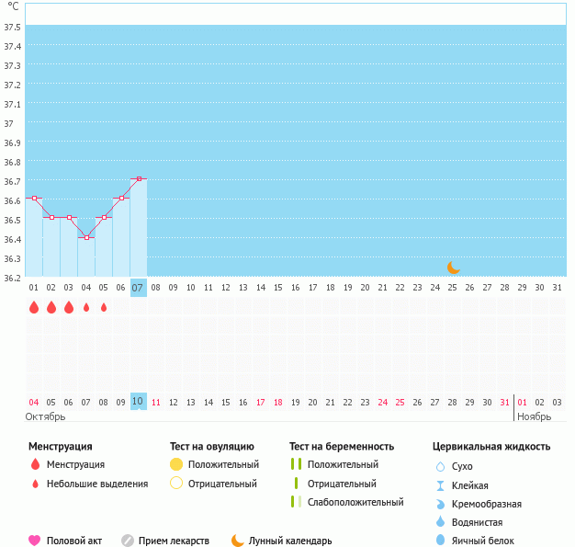Select the highlighted cycle day 07
This screenshot has width=575, height=547.
(x=139, y=288)
